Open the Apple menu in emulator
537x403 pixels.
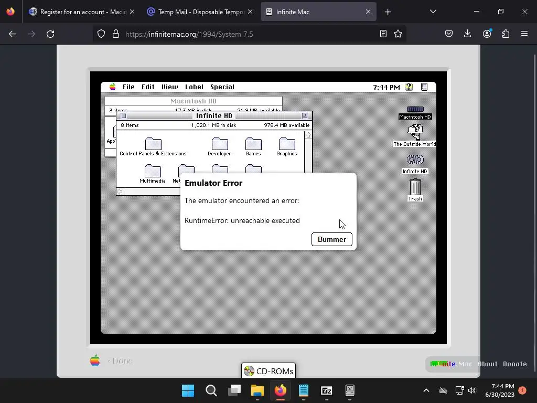pos(112,87)
